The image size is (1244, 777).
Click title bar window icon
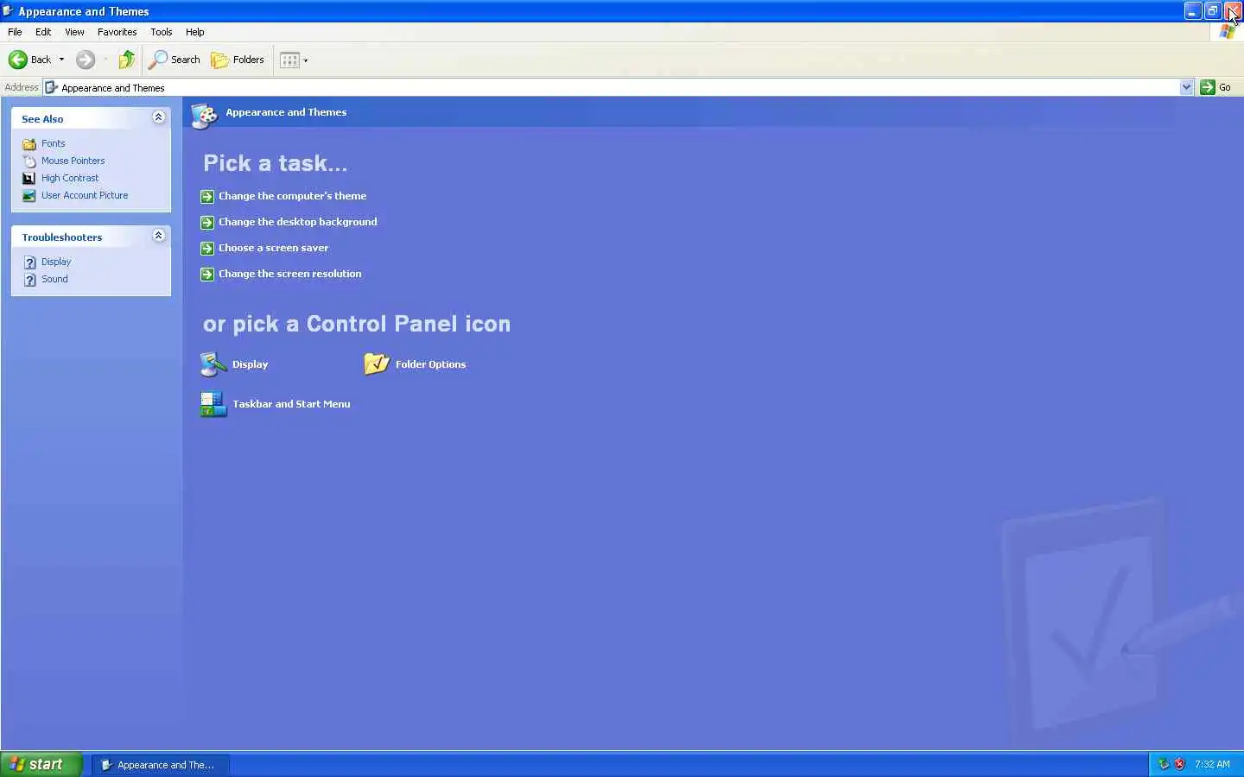tap(9, 11)
